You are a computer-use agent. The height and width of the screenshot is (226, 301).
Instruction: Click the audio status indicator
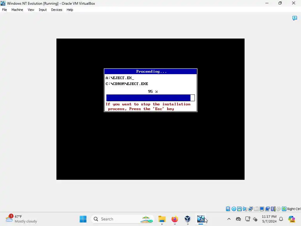[245, 209]
